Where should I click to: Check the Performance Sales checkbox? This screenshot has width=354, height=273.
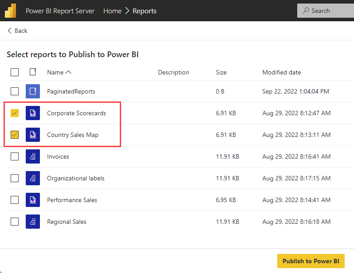[x=15, y=200]
